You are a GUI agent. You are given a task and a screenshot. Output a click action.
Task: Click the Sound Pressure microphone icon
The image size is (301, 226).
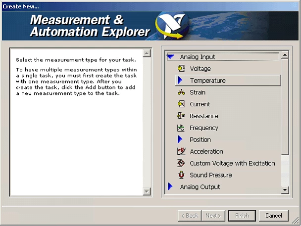tap(181, 175)
